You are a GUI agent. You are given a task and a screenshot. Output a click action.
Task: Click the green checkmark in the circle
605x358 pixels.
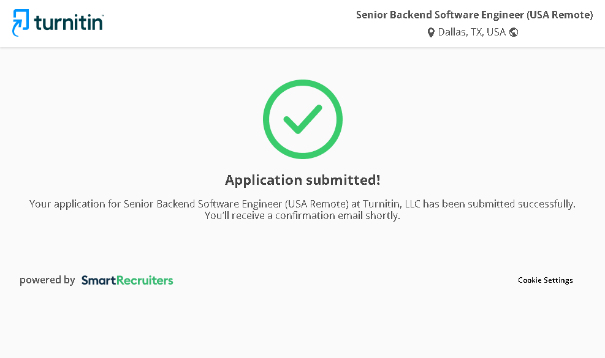pyautogui.click(x=302, y=119)
